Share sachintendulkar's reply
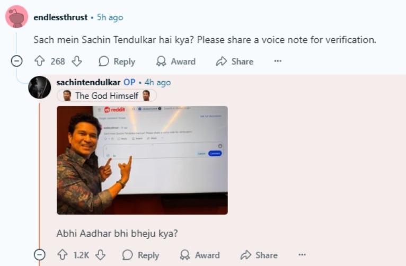 (x=259, y=255)
